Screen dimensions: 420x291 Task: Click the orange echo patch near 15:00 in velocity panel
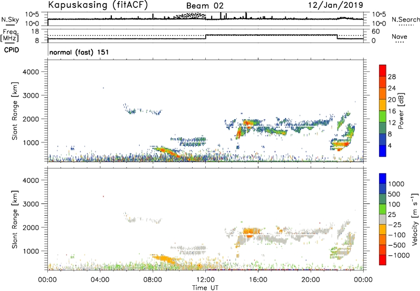point(251,231)
